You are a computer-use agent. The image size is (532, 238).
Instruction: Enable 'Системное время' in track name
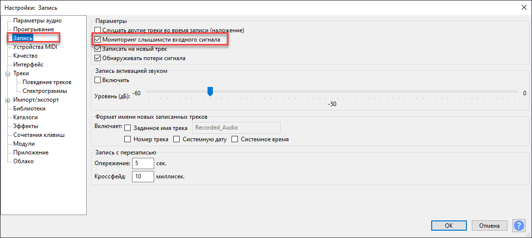[234, 139]
